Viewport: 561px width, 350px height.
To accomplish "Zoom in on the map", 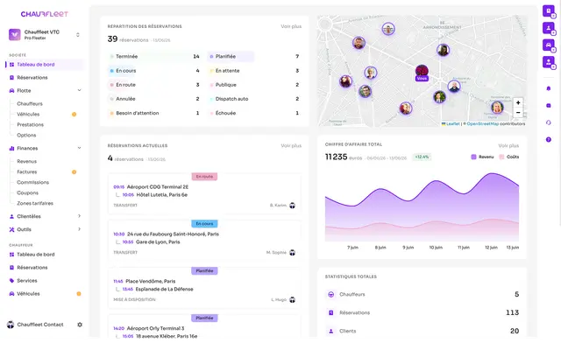I will (518, 103).
